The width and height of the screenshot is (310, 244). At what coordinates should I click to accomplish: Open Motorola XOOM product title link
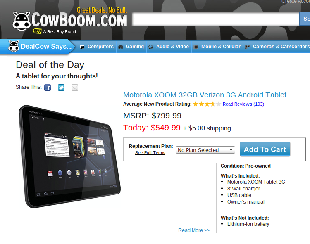(205, 95)
